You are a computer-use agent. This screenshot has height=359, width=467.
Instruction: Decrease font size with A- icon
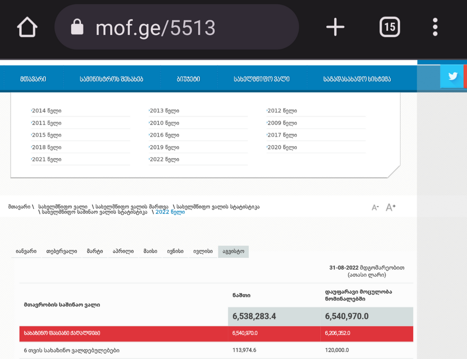[x=375, y=208]
